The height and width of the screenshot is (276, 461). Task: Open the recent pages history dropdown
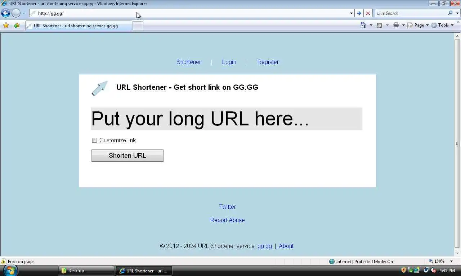[24, 13]
